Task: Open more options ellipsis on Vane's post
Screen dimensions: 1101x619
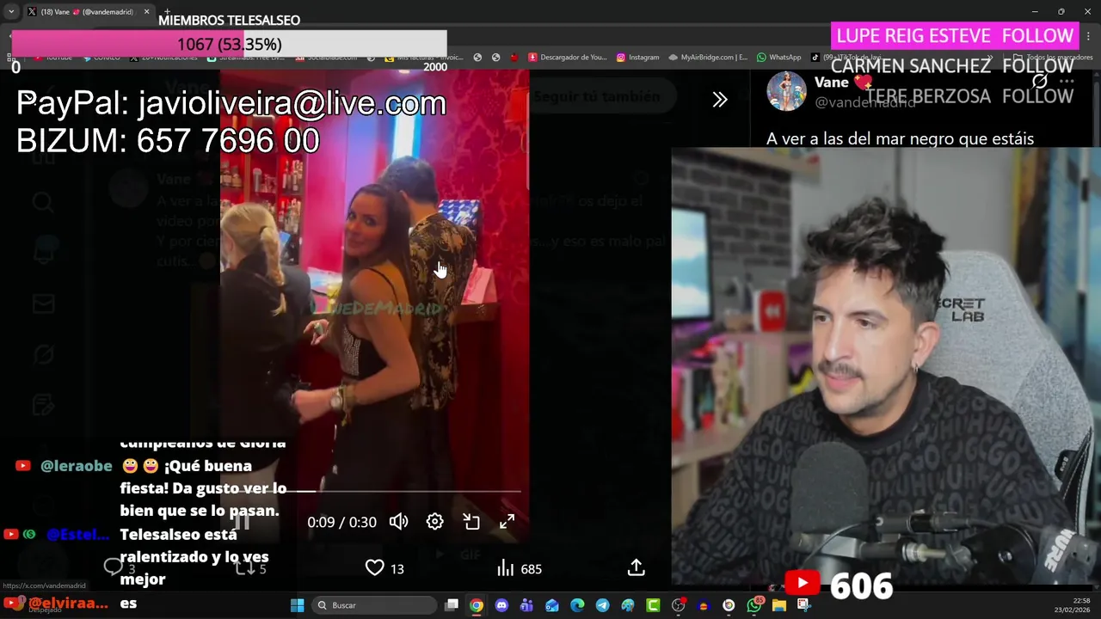Action: [x=1067, y=82]
